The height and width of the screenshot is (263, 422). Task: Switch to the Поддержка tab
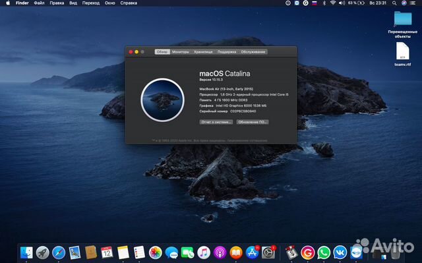[227, 52]
